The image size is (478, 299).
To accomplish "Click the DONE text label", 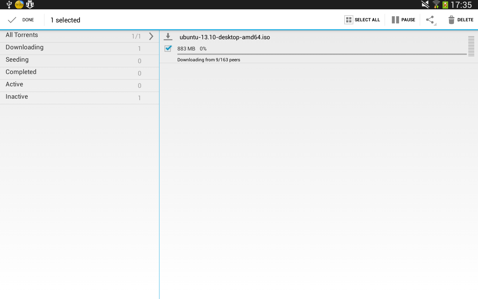I will [x=28, y=20].
